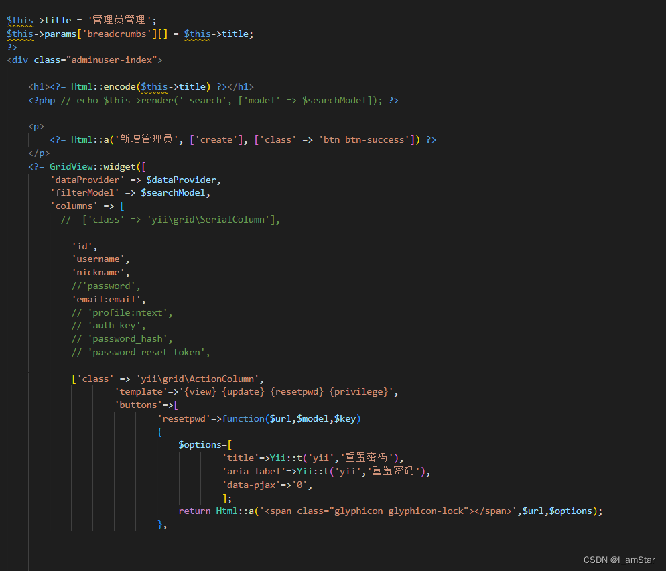Click the 'resetpwd' function key

[184, 418]
